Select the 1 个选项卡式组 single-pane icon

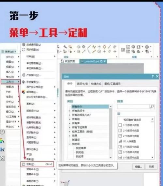tap(120, 125)
